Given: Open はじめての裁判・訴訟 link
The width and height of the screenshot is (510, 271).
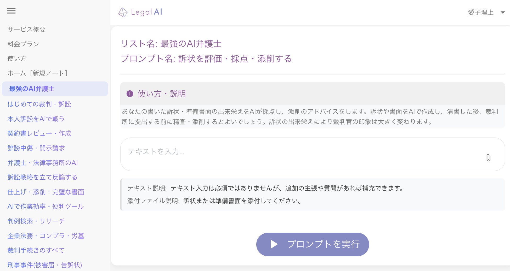Looking at the screenshot, I should pyautogui.click(x=39, y=104).
